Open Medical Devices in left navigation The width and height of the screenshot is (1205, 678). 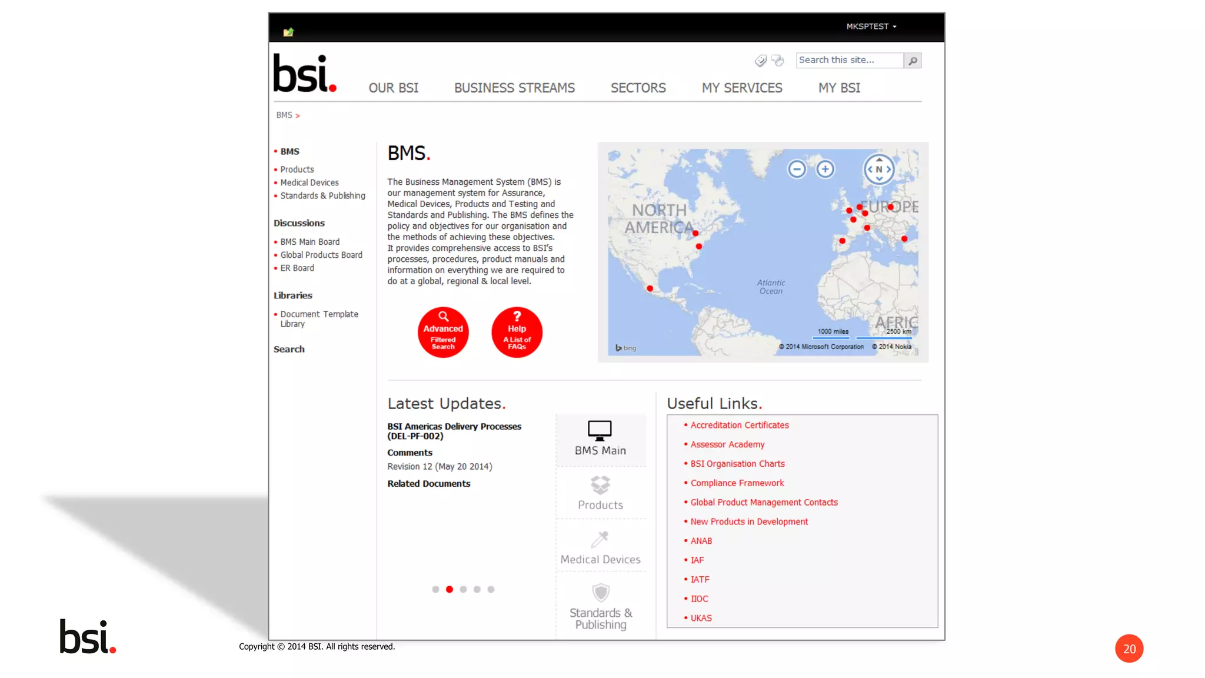click(309, 182)
